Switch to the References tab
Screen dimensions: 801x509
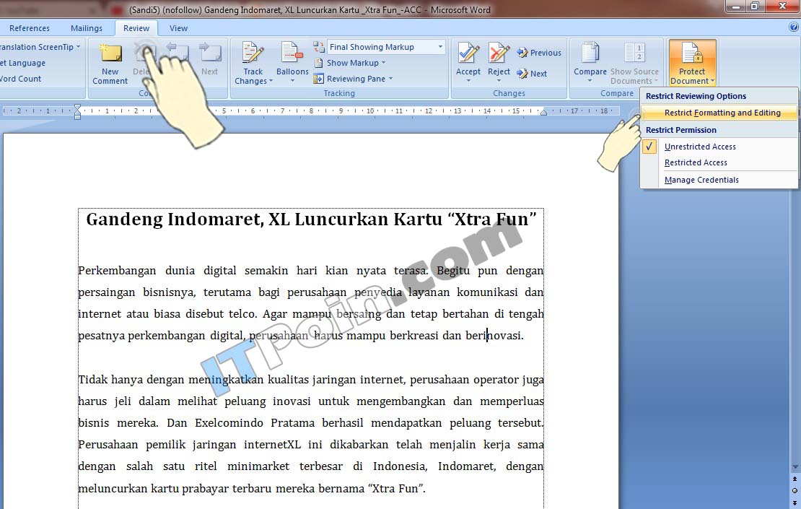30,28
